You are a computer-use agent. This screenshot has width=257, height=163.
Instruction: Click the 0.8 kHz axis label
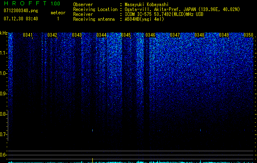(4, 114)
